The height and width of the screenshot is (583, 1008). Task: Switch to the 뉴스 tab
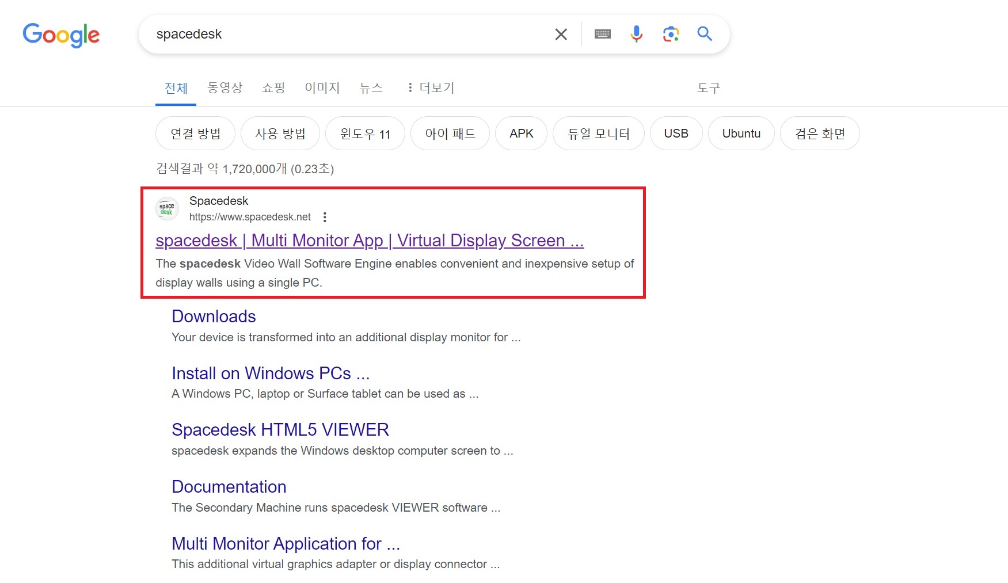coord(371,87)
